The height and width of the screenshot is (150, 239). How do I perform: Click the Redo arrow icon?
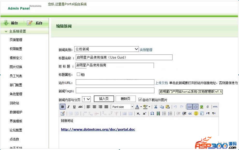[182, 107]
